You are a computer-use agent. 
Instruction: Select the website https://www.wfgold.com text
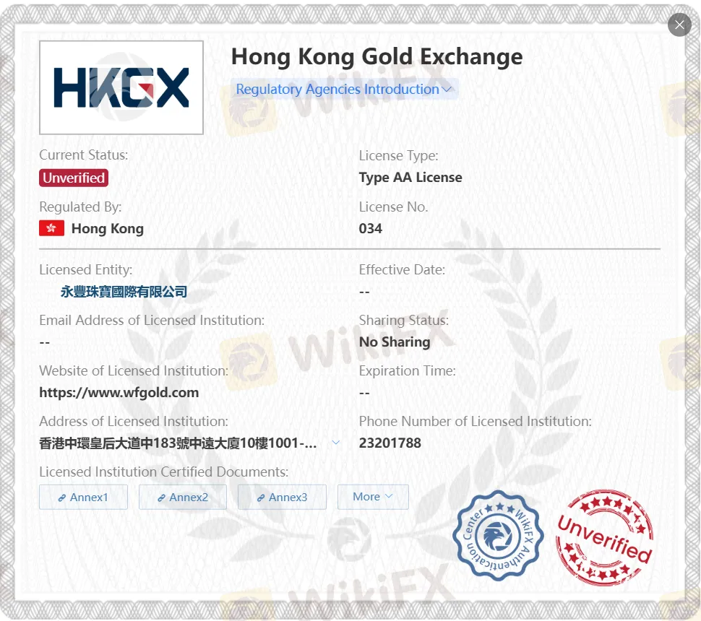[x=119, y=392]
